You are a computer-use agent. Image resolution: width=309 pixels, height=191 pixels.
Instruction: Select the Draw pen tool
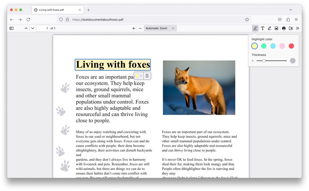tap(269, 28)
